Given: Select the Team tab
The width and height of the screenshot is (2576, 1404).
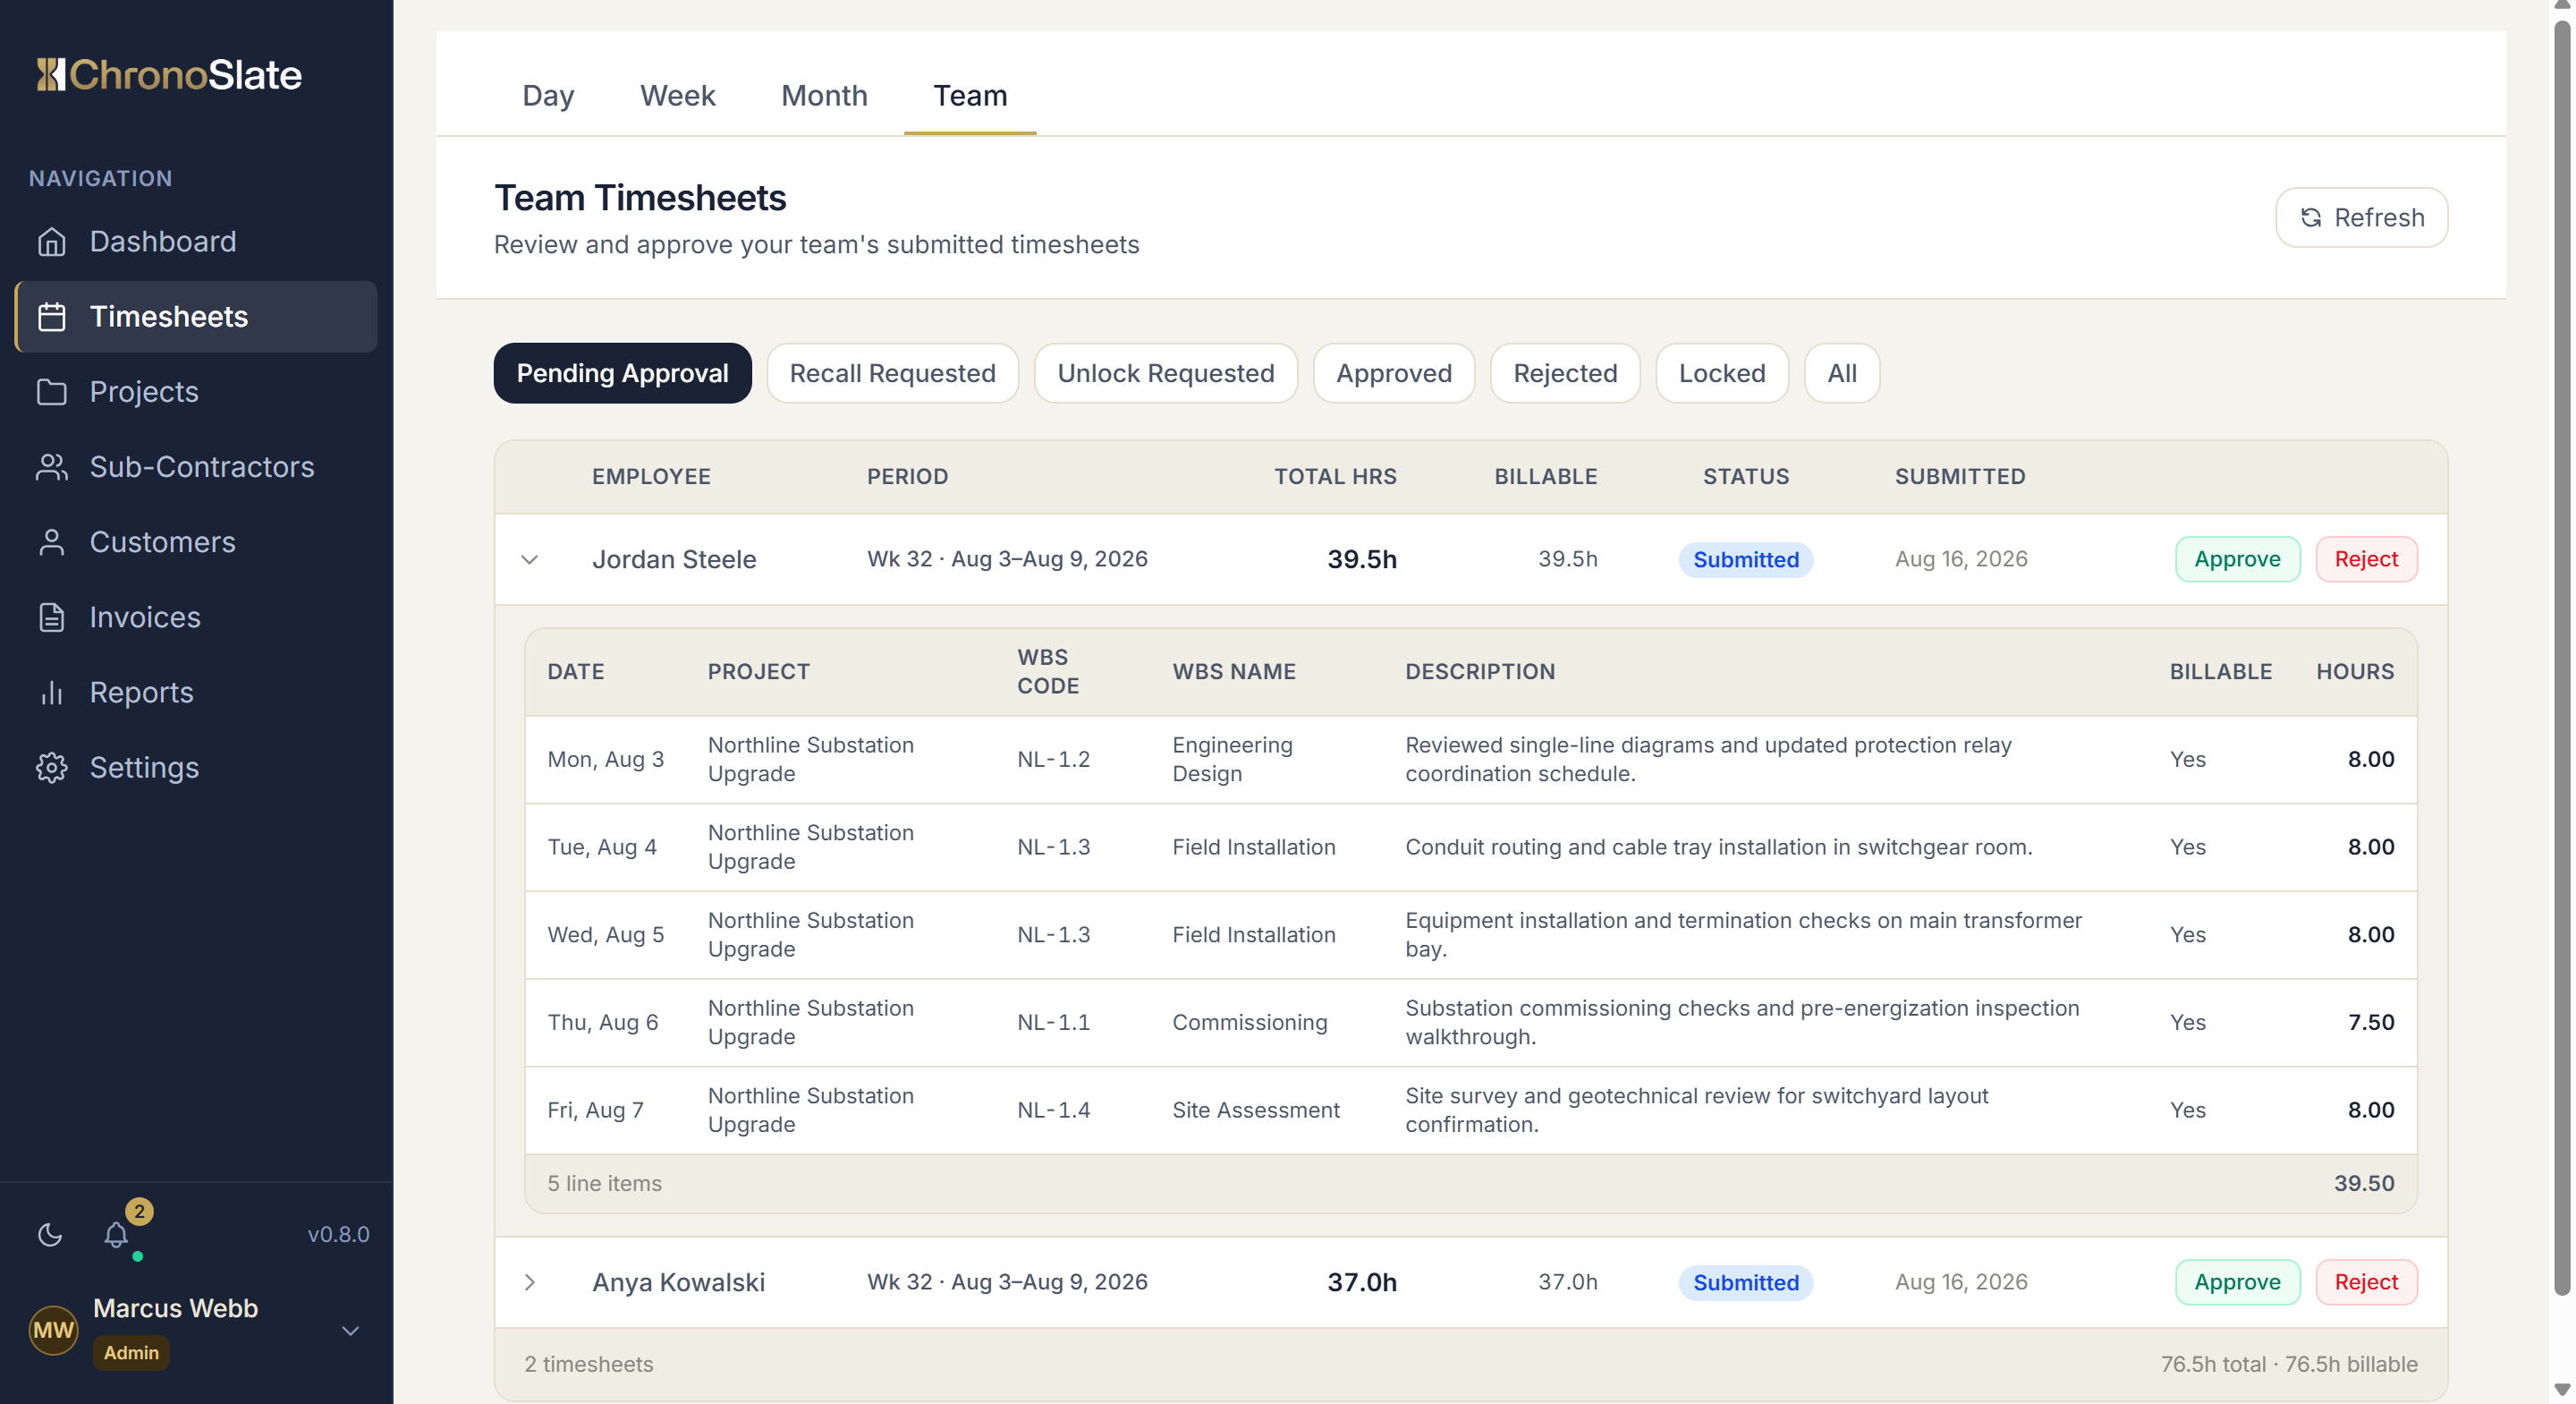Looking at the screenshot, I should click(970, 95).
